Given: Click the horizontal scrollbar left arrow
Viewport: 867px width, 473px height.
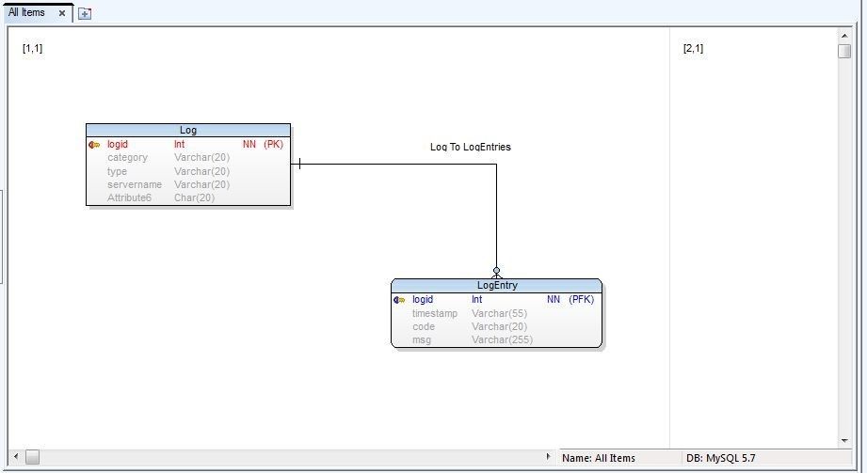Looking at the screenshot, I should coord(16,457).
